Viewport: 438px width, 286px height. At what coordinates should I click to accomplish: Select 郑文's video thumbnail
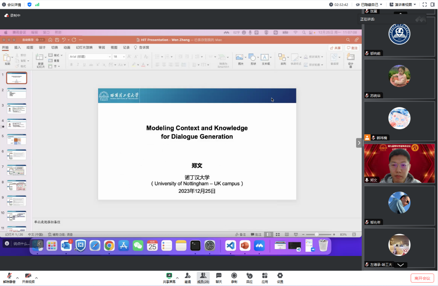pos(399,163)
